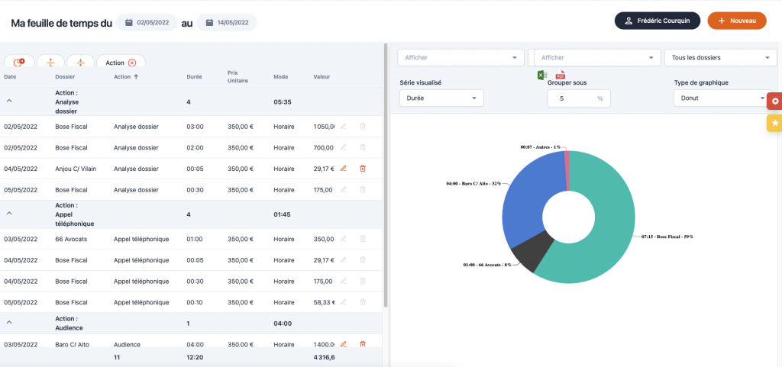782x367 pixels.
Task: Collapse the Appel téléphonique group
Action: (x=9, y=214)
